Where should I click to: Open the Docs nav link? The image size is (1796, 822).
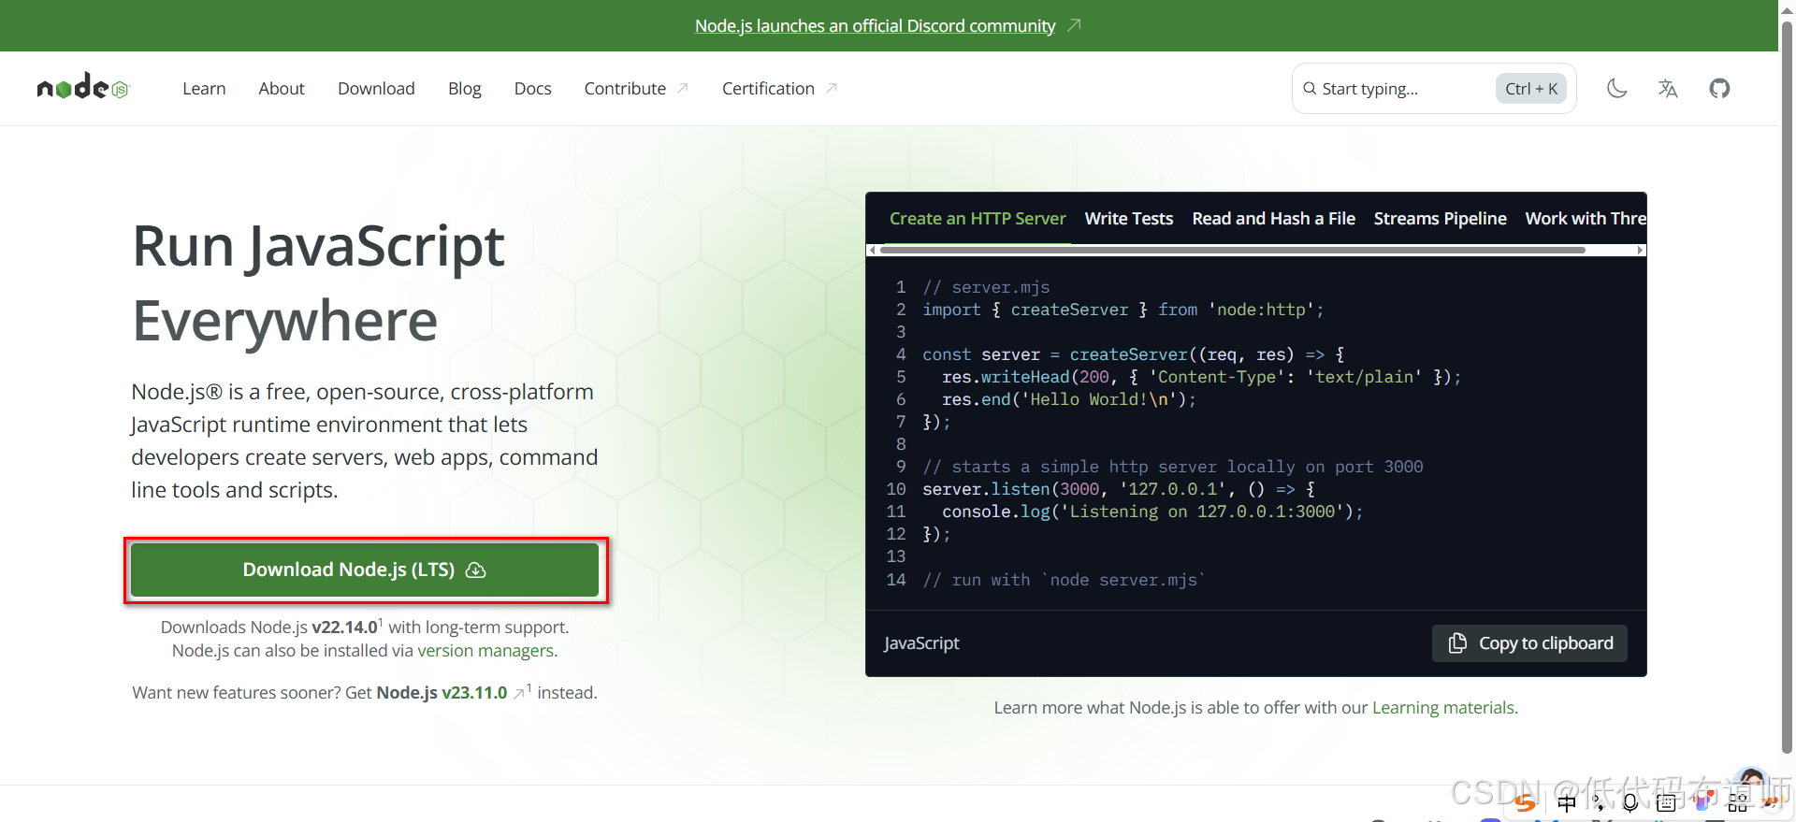point(532,89)
